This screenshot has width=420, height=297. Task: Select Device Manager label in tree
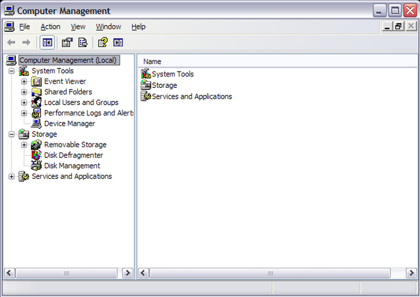tap(70, 123)
